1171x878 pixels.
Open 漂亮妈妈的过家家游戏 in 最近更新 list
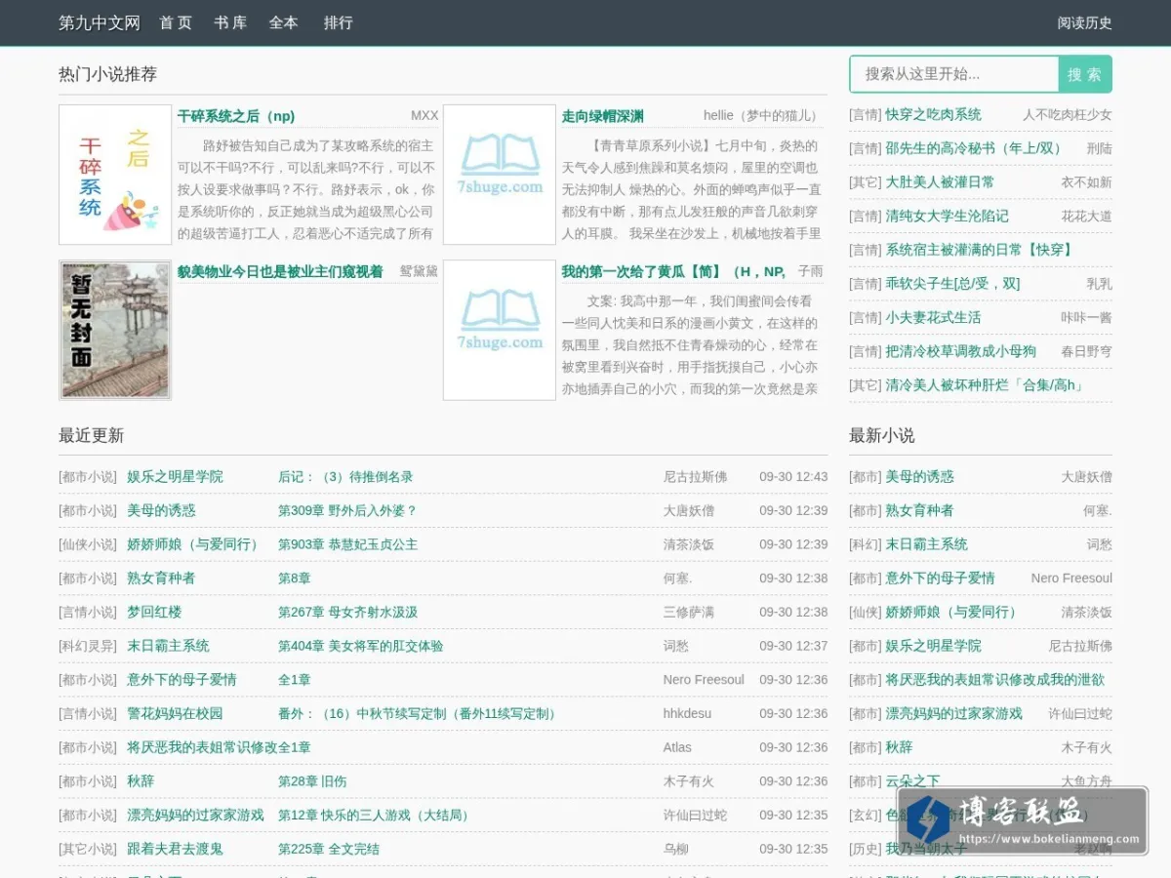pyautogui.click(x=195, y=815)
